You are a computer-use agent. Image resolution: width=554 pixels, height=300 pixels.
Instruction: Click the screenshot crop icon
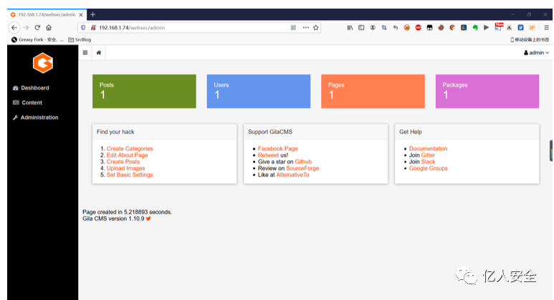(384, 27)
